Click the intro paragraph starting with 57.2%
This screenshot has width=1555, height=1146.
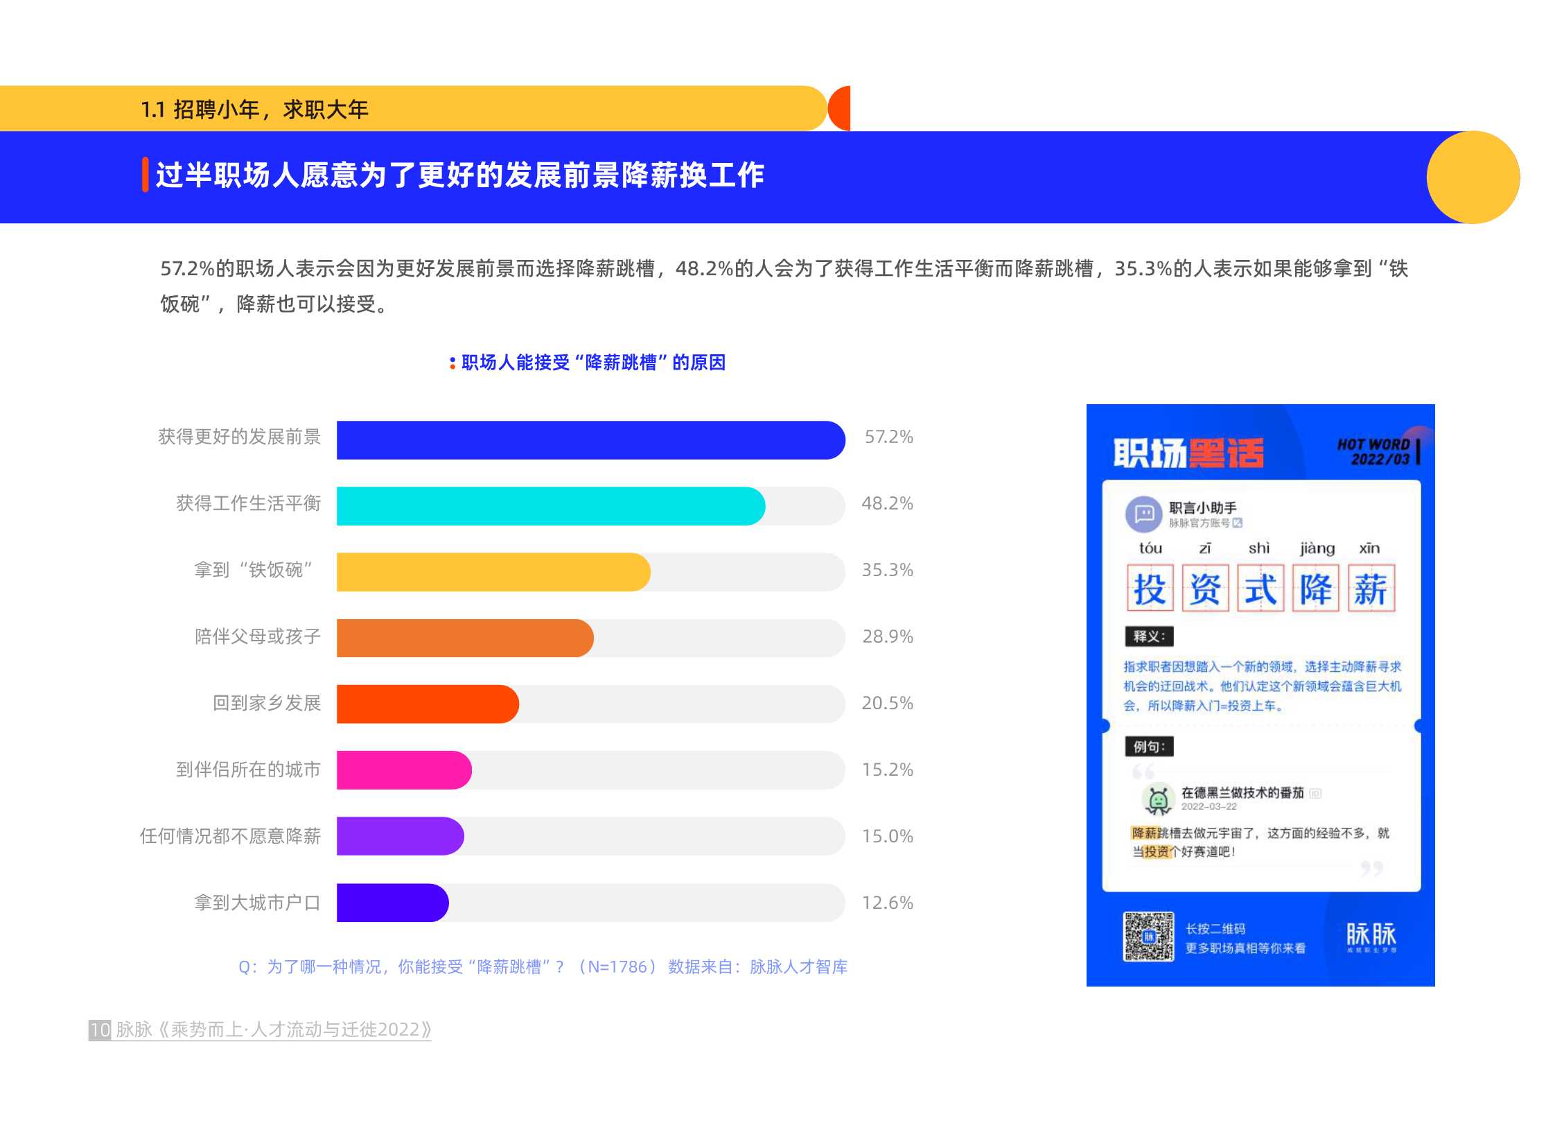(784, 286)
